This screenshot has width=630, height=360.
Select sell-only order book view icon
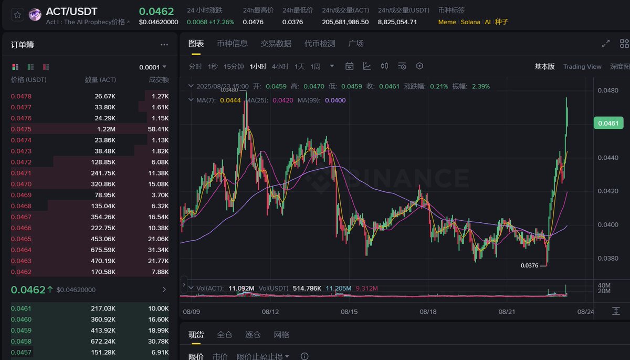pos(46,67)
